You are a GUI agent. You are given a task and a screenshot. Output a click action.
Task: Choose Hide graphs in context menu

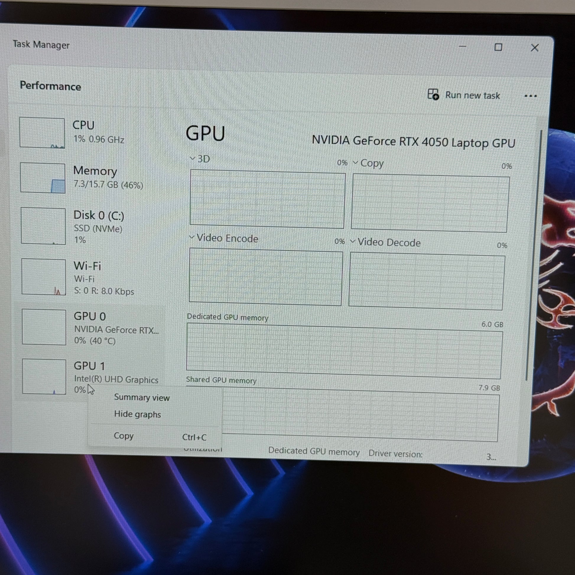click(x=137, y=414)
